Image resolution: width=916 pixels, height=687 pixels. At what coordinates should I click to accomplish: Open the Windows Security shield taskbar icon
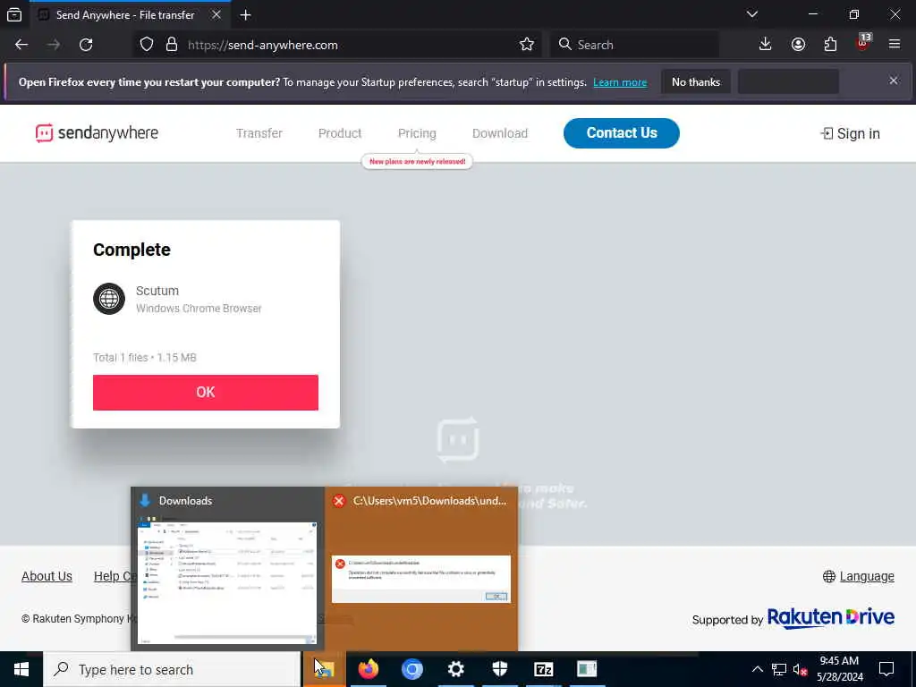[x=499, y=669]
